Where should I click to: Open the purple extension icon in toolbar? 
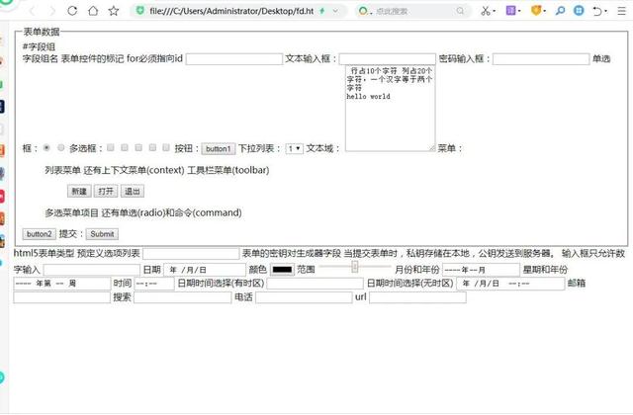point(511,11)
